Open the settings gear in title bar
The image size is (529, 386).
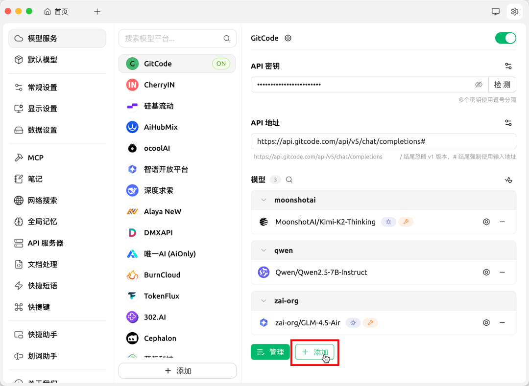click(x=514, y=11)
